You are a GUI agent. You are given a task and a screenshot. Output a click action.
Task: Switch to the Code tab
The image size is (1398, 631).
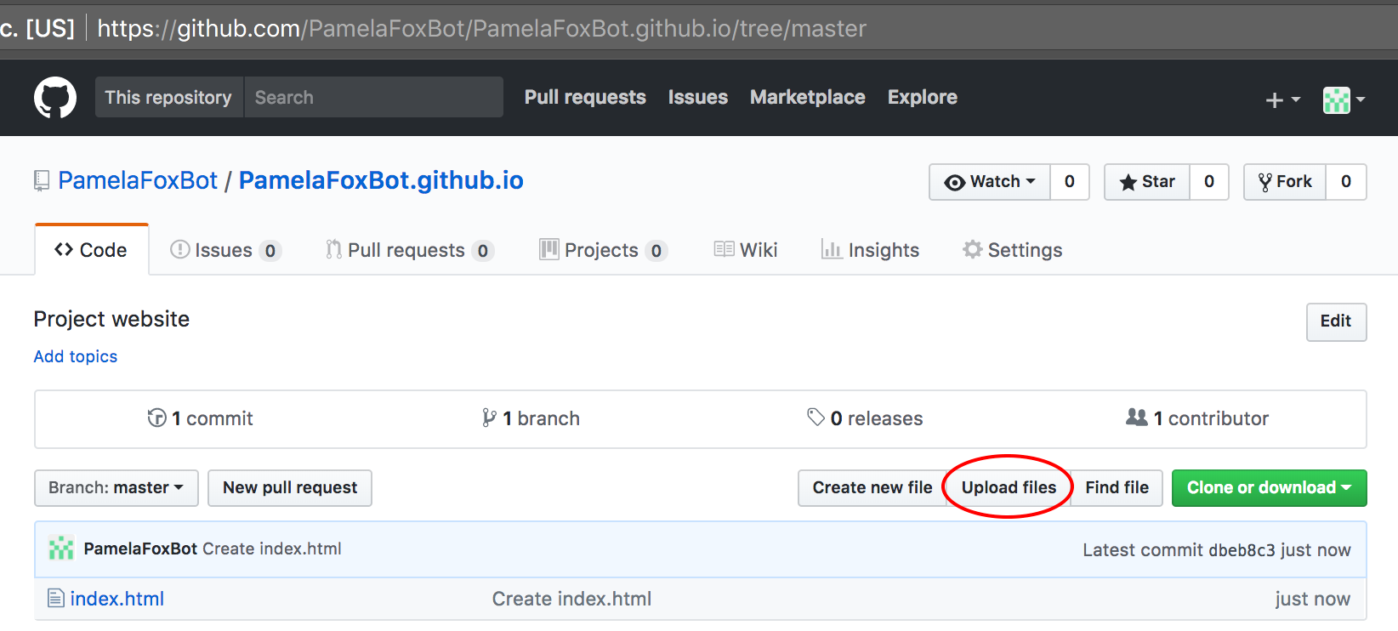pos(92,250)
